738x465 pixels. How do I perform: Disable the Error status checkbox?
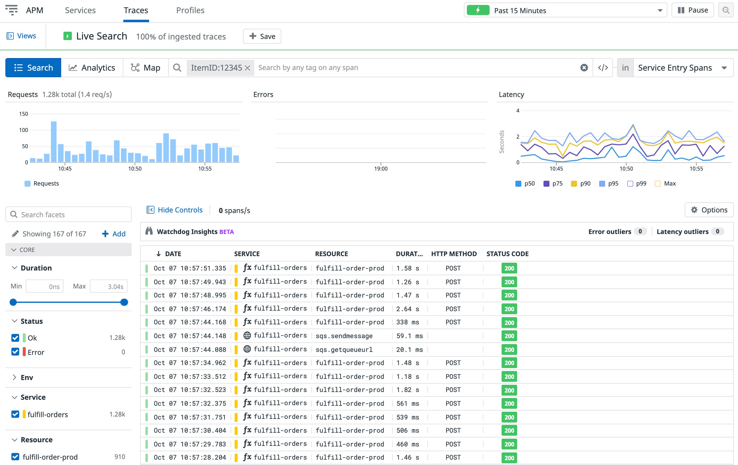tap(15, 352)
